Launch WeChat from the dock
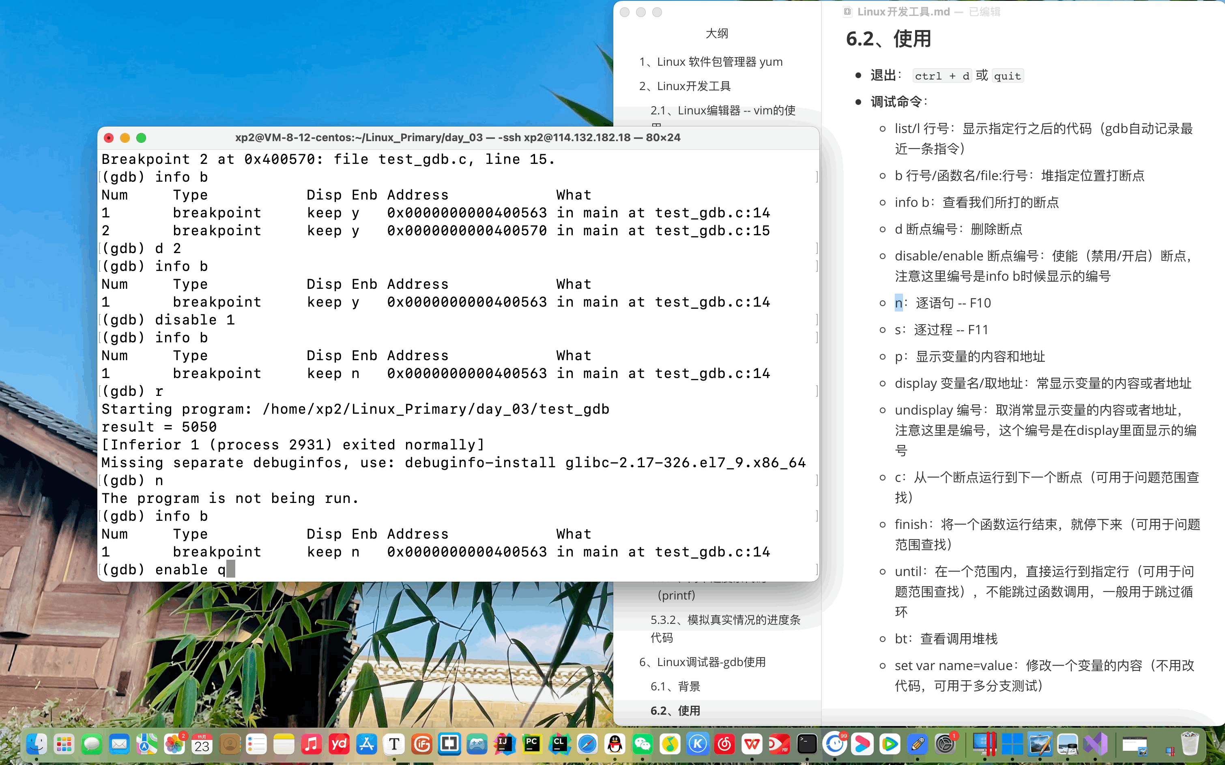The width and height of the screenshot is (1225, 765). (x=642, y=744)
